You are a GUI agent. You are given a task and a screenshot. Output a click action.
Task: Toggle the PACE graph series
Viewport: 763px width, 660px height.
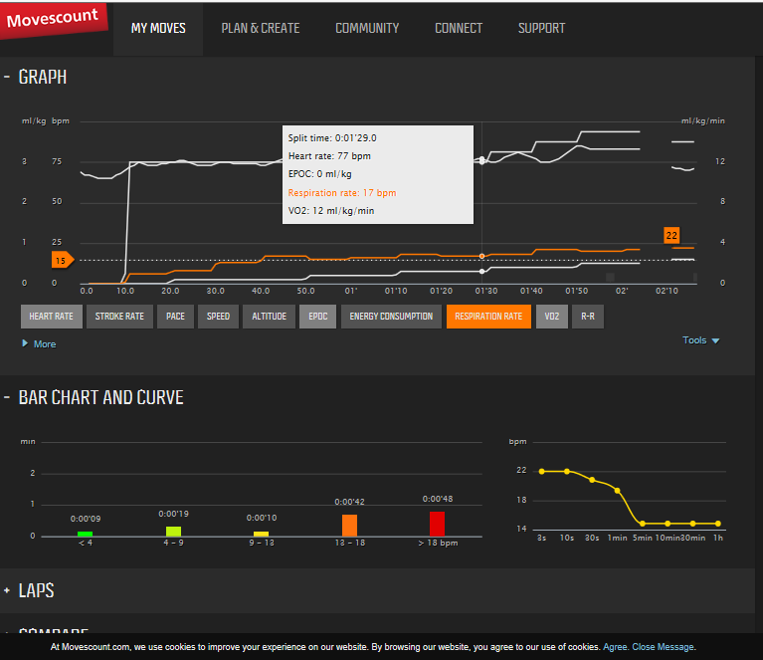[176, 317]
